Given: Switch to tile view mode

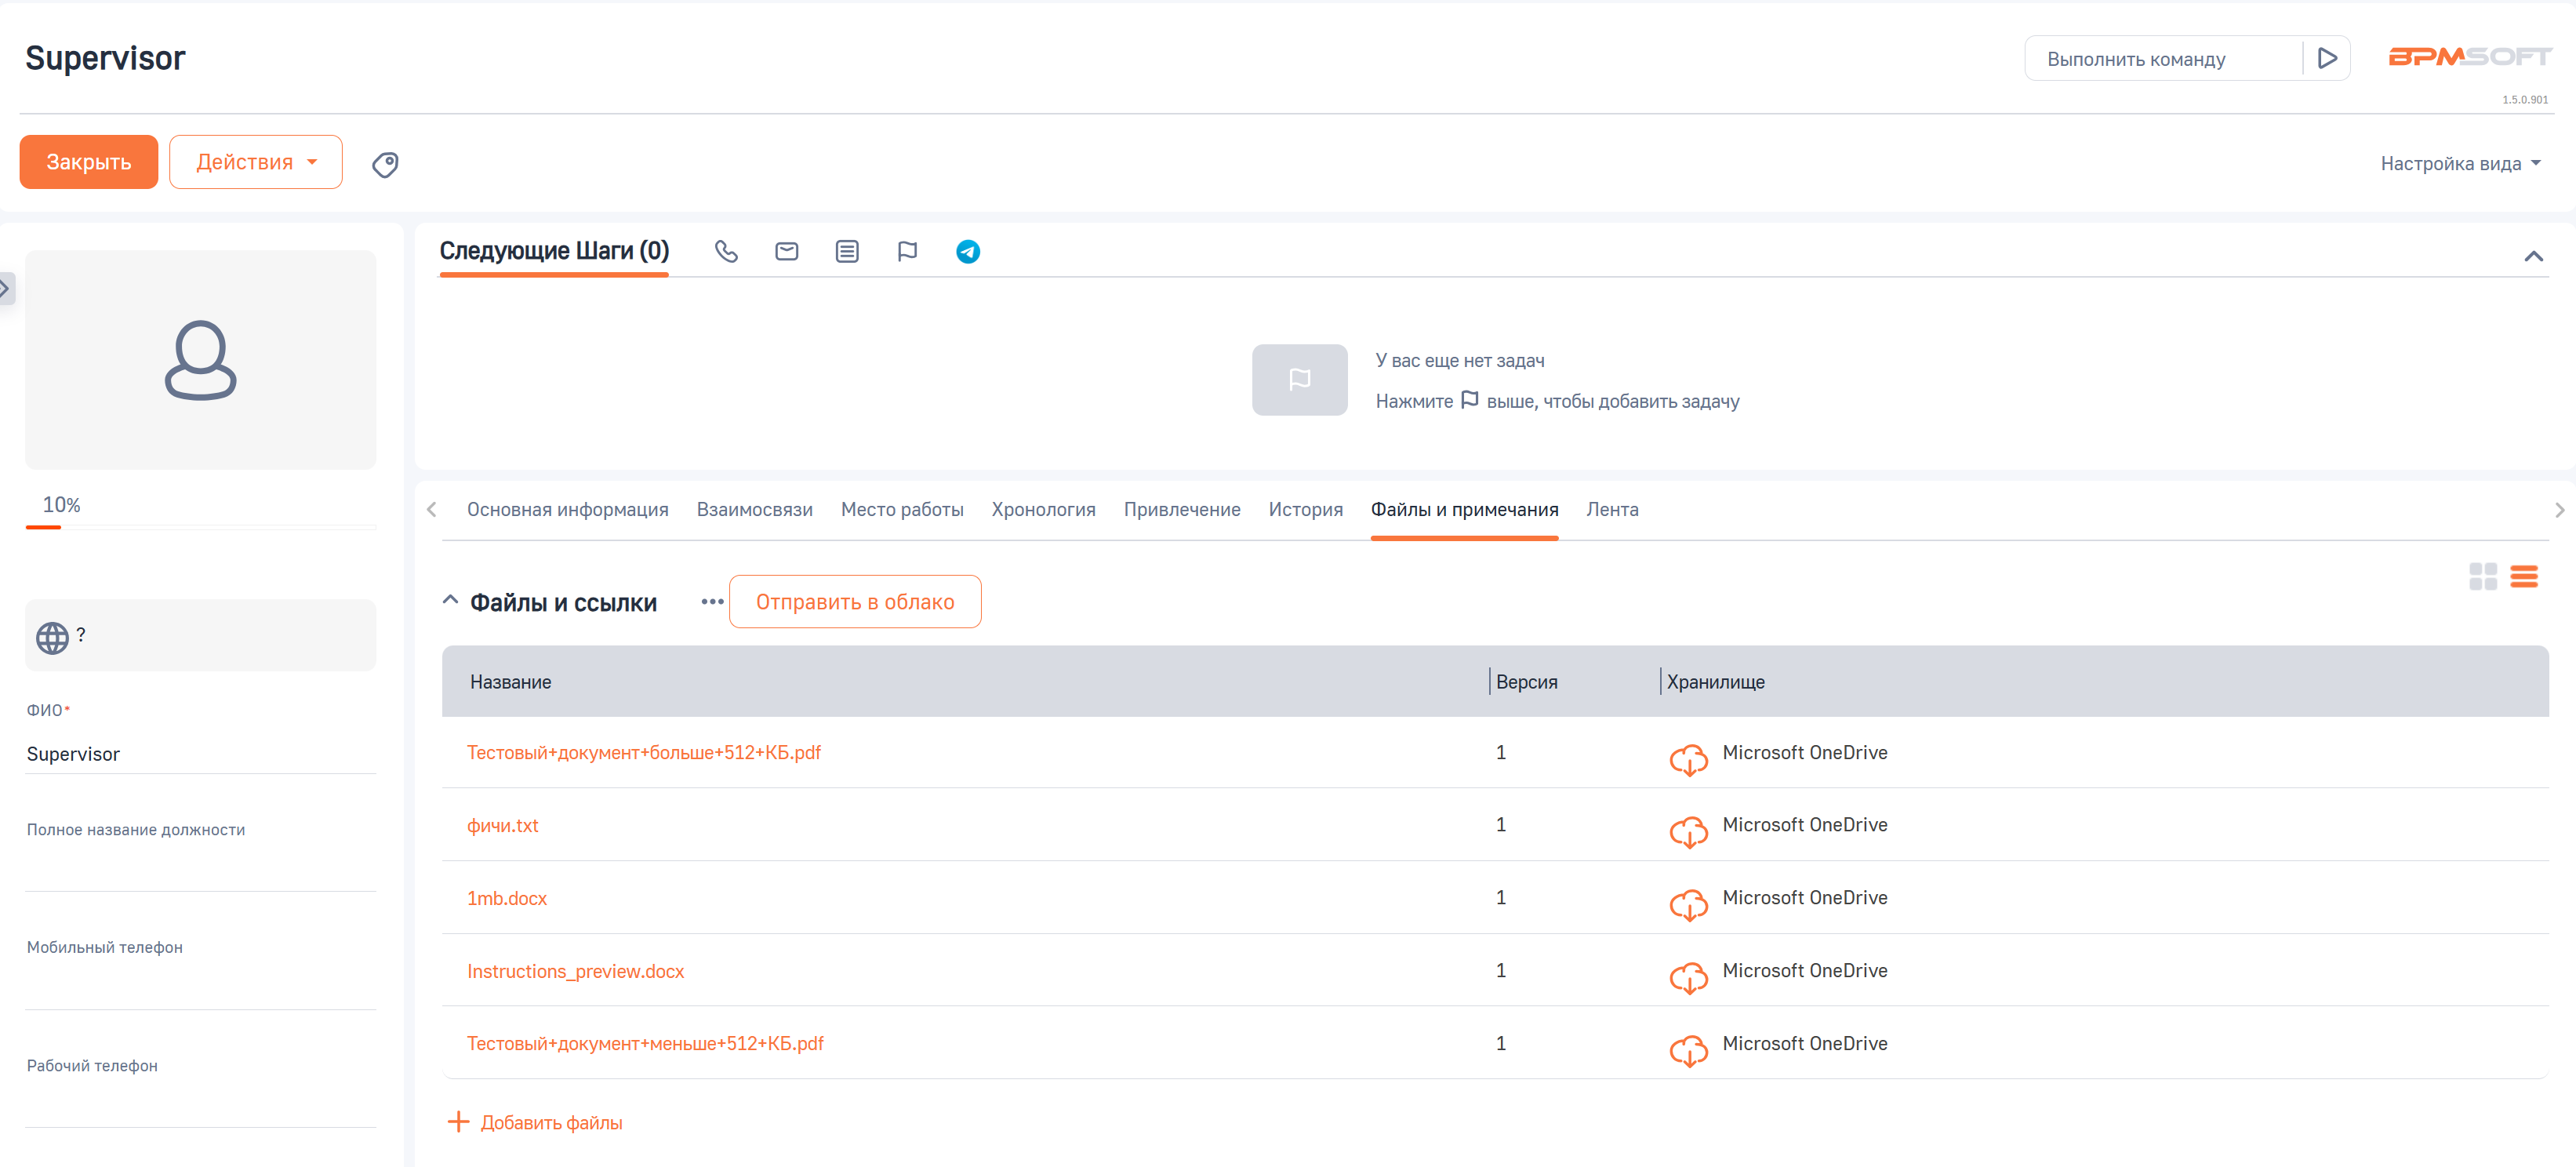Looking at the screenshot, I should [2482, 576].
